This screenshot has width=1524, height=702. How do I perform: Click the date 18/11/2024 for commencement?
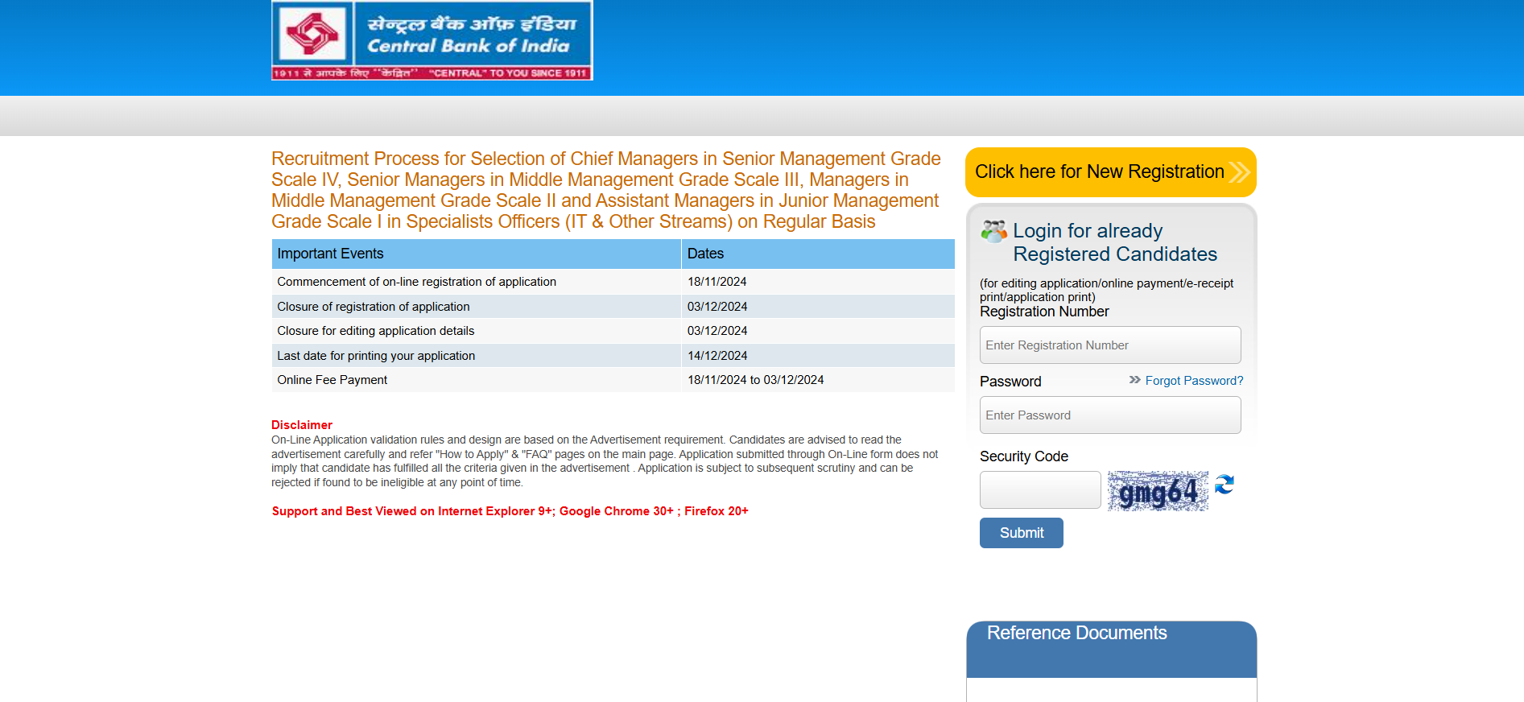pos(717,282)
